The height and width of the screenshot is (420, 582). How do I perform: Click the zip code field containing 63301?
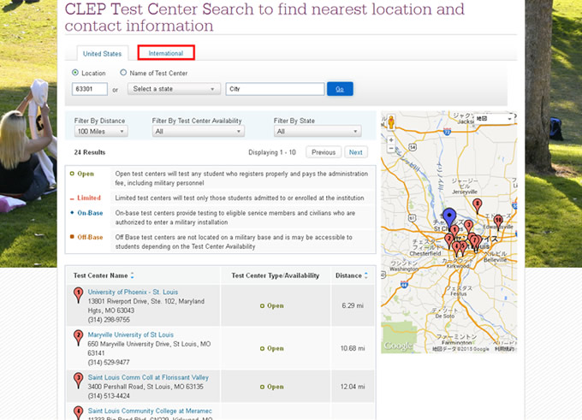pyautogui.click(x=90, y=89)
